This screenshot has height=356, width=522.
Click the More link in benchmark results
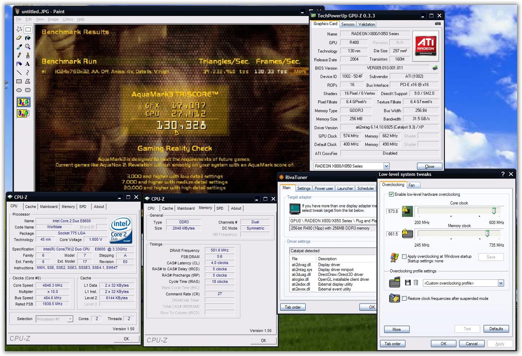[x=300, y=71]
